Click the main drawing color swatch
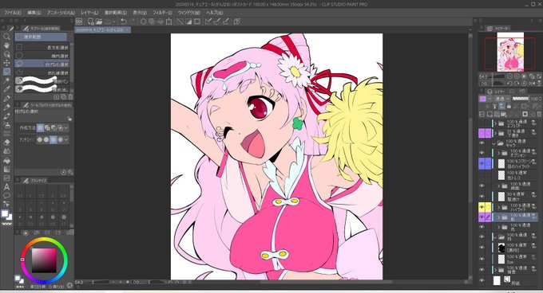This screenshot has height=293, width=543. coord(5,214)
